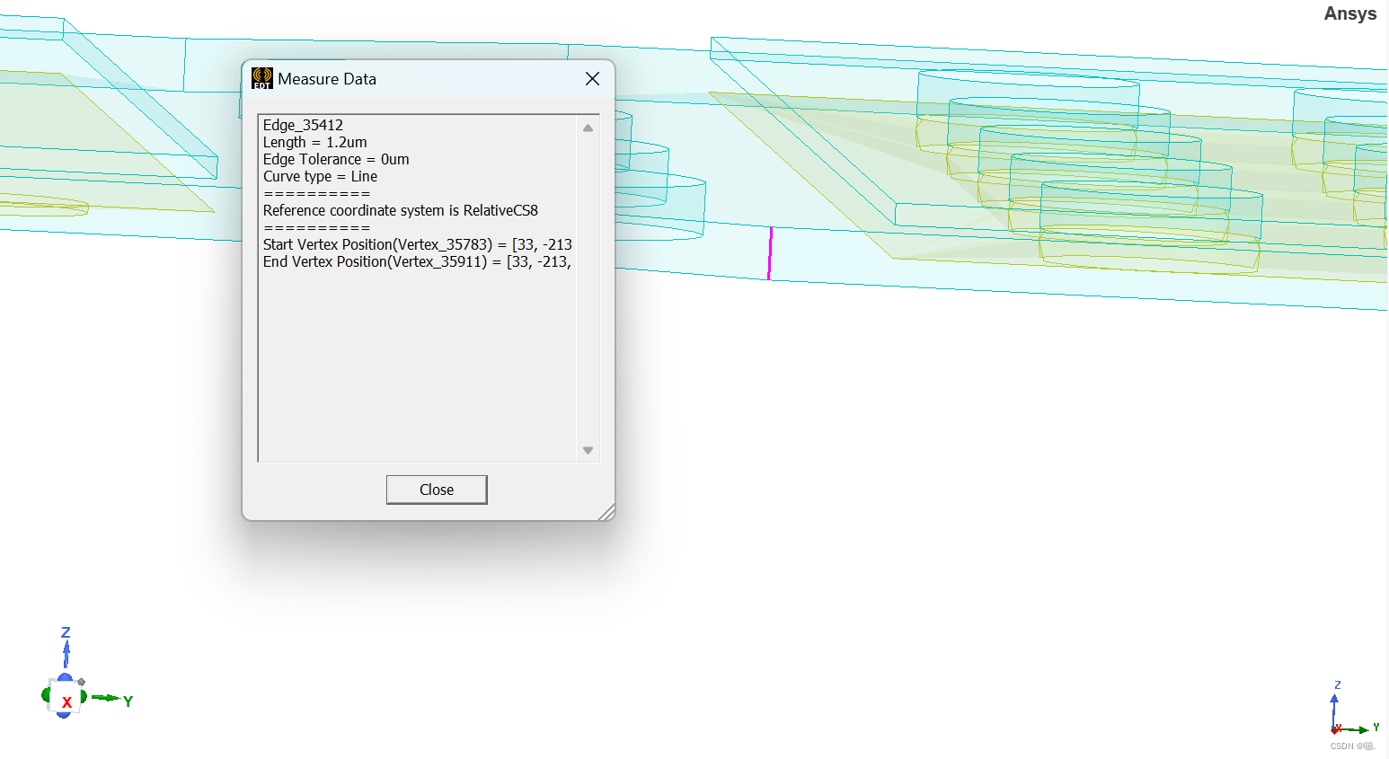Screen dimensions: 1389x759
Task: Click the Ansys logo in the top-right corner
Action: coord(1349,13)
